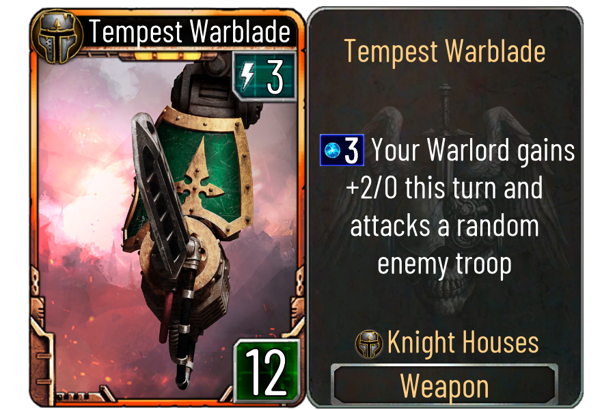Click the Tempest Warblade card title banner
Viewport: 615px width, 410px height.
pos(189,31)
